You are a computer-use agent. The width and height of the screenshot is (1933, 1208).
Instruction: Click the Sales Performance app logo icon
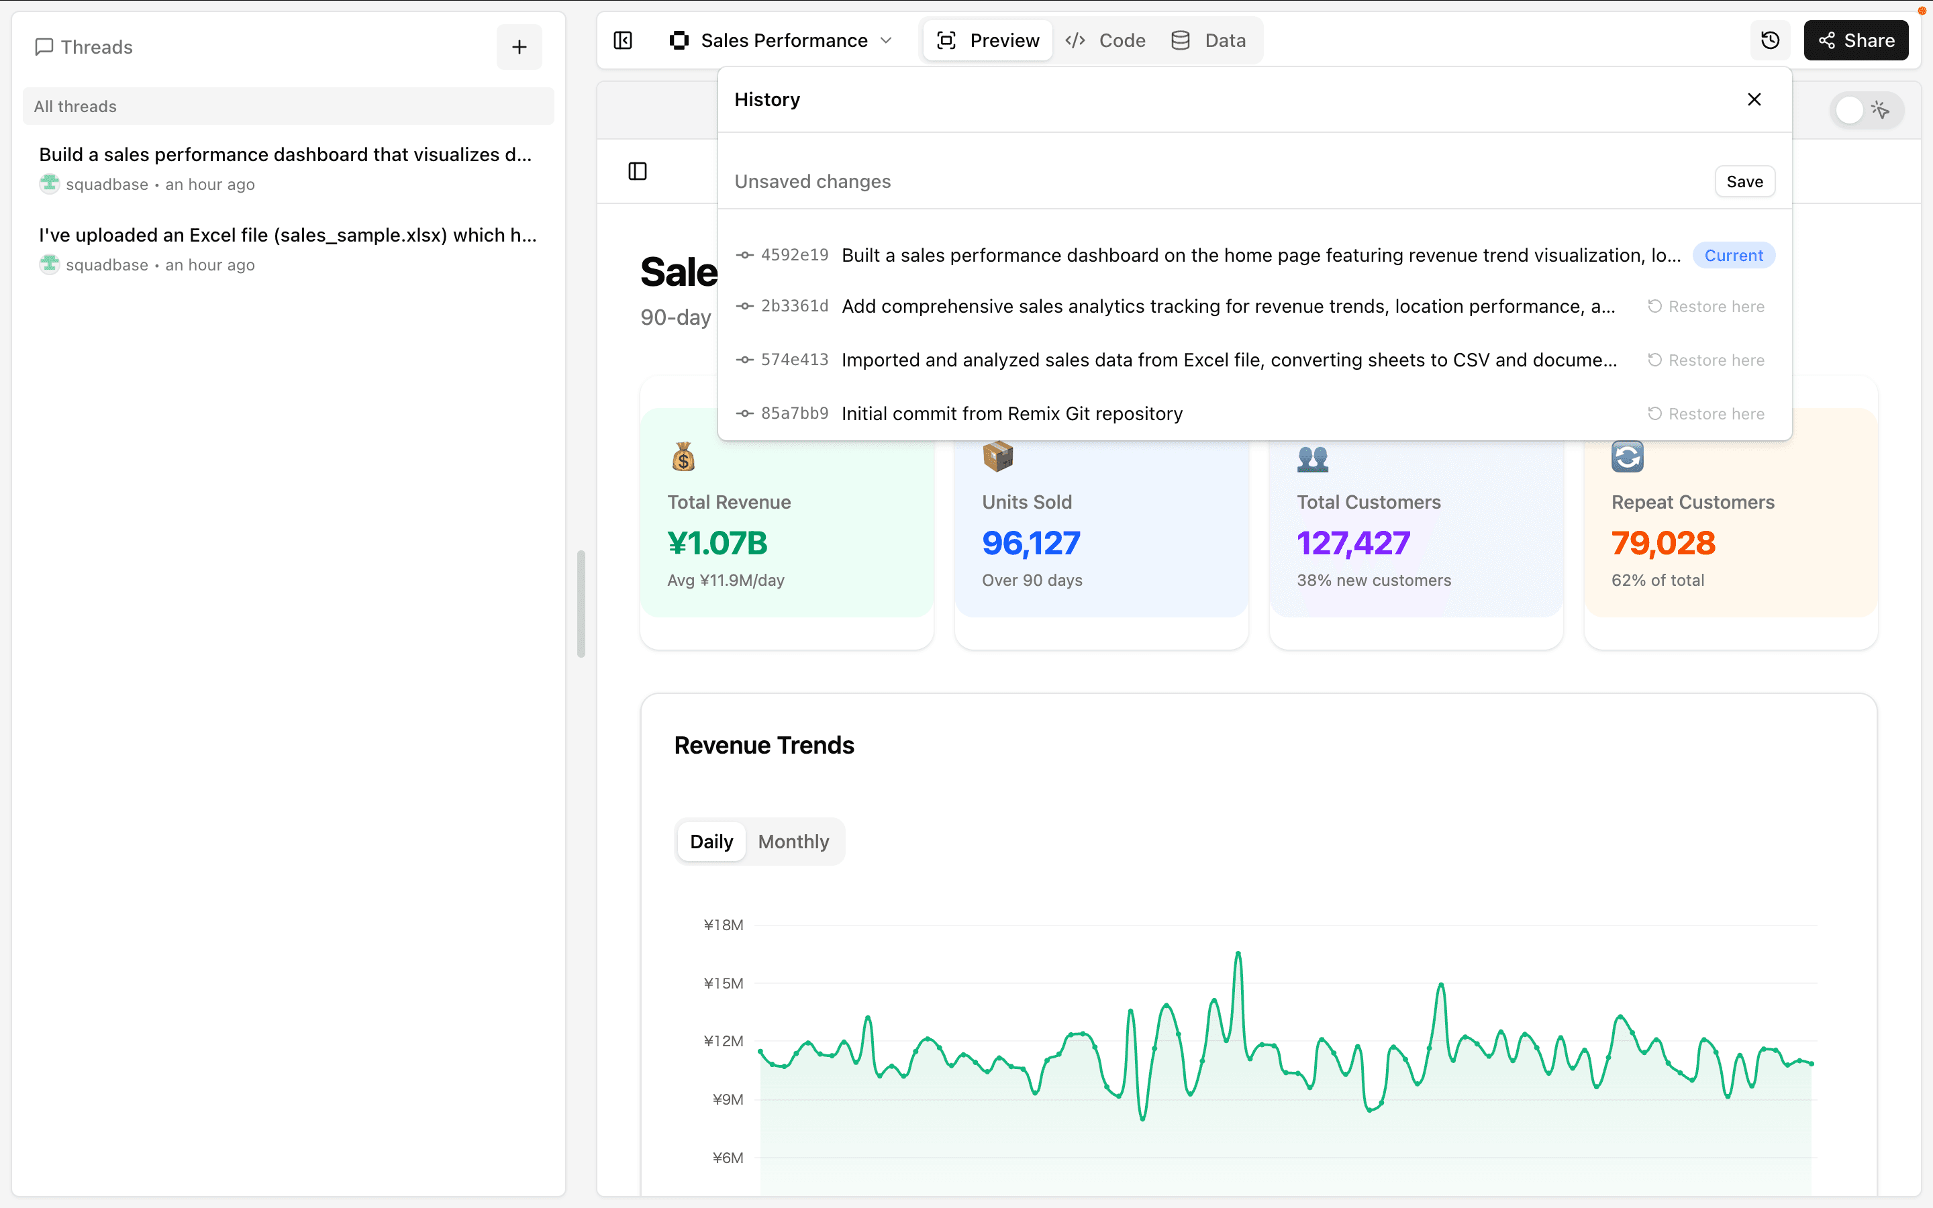coord(679,41)
